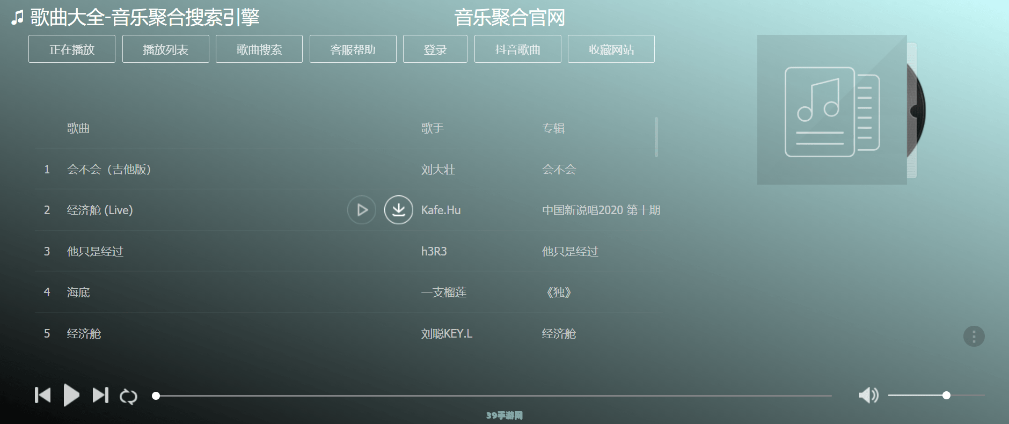This screenshot has width=1009, height=424.
Task: Click the album cover placeholder
Action: click(832, 110)
